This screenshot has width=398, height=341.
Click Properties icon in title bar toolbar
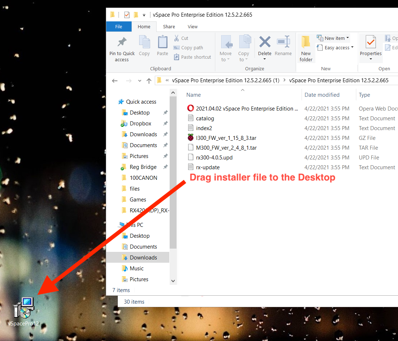127,15
